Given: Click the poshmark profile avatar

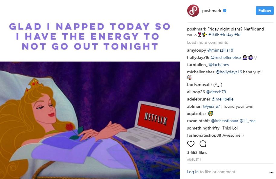Looking at the screenshot, I should click(193, 11).
